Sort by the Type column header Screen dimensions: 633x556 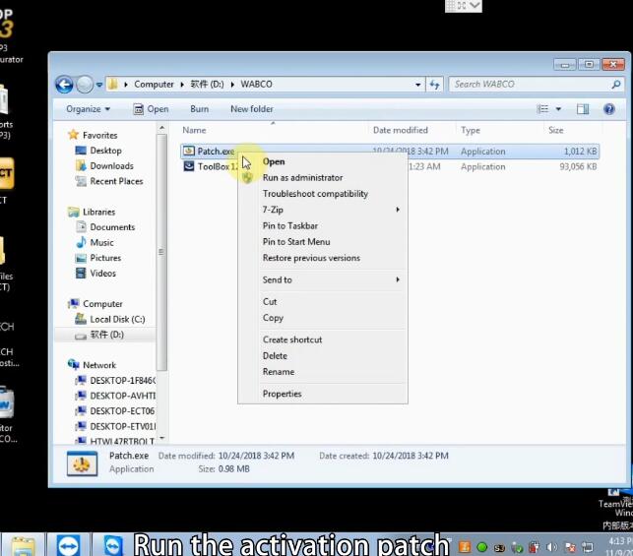[471, 130]
